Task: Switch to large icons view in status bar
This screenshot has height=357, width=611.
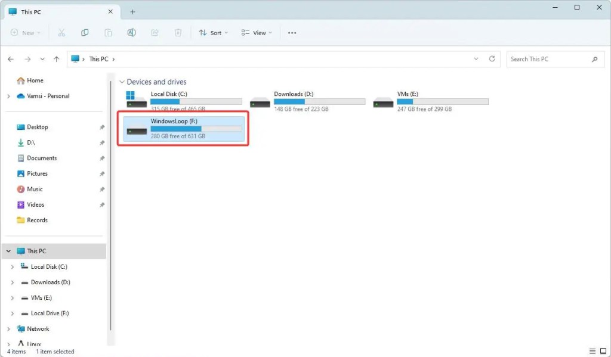Action: pos(603,351)
